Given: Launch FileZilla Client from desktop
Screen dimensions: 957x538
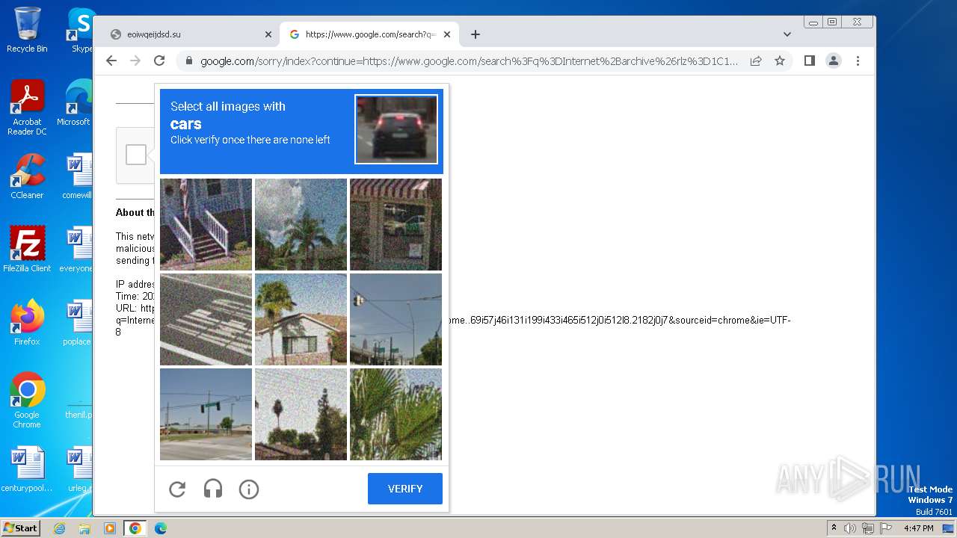Looking at the screenshot, I should point(27,250).
